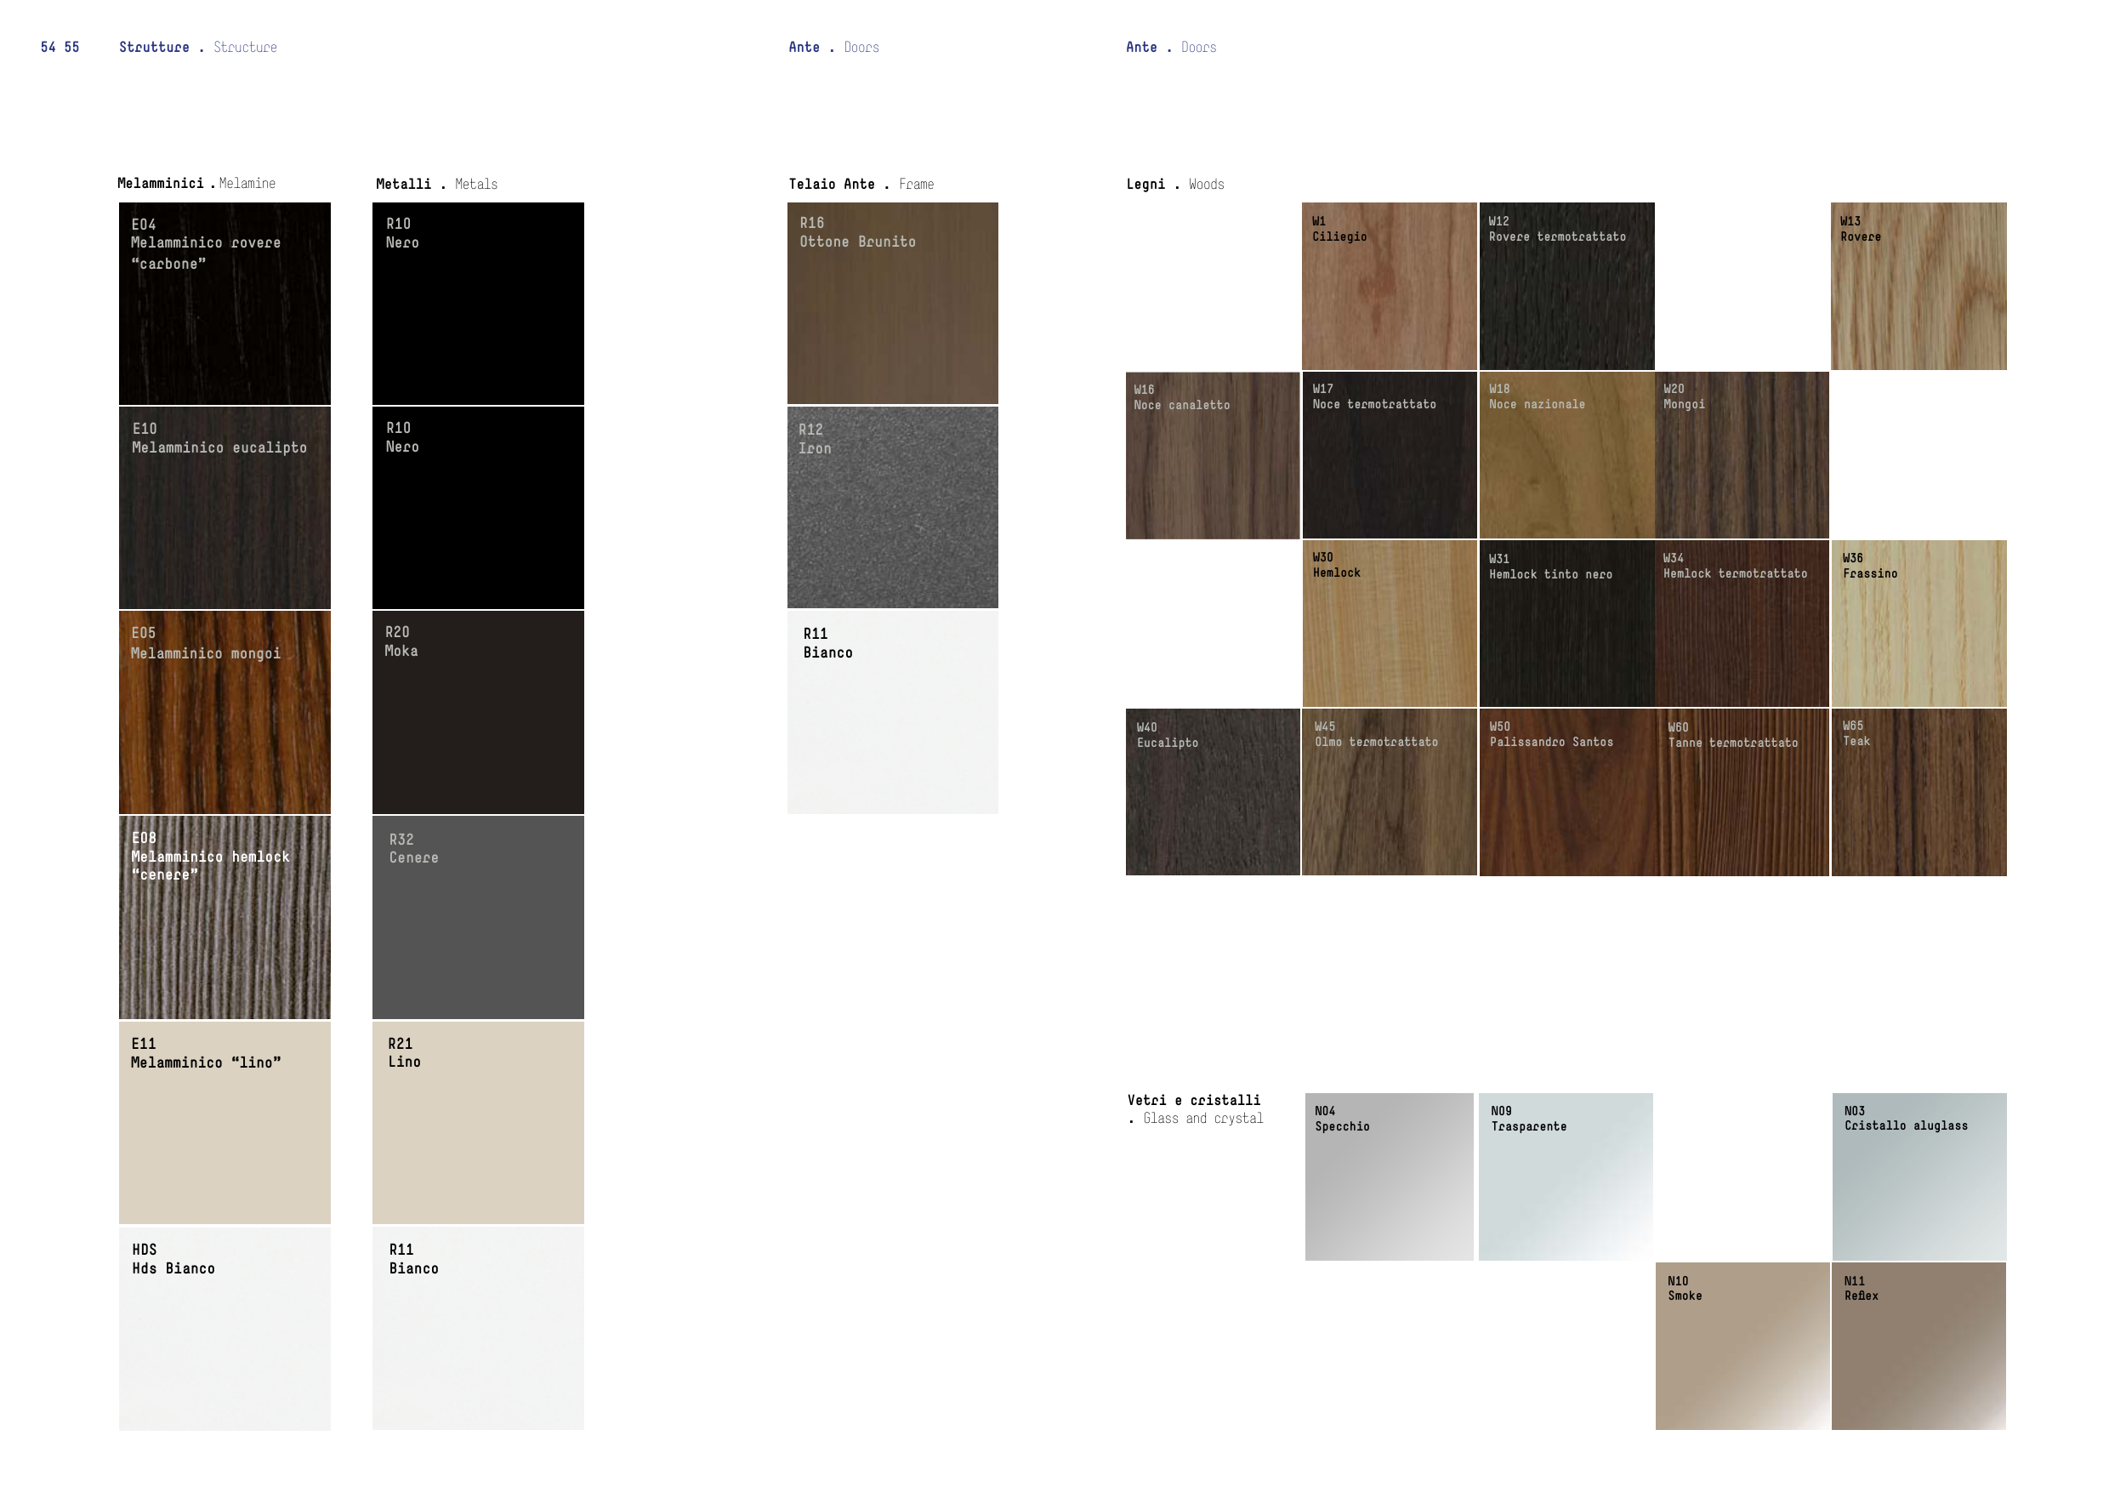Select the R16 Ottone Brunito frame swatch
This screenshot has height=1504, width=2126.
click(x=893, y=303)
